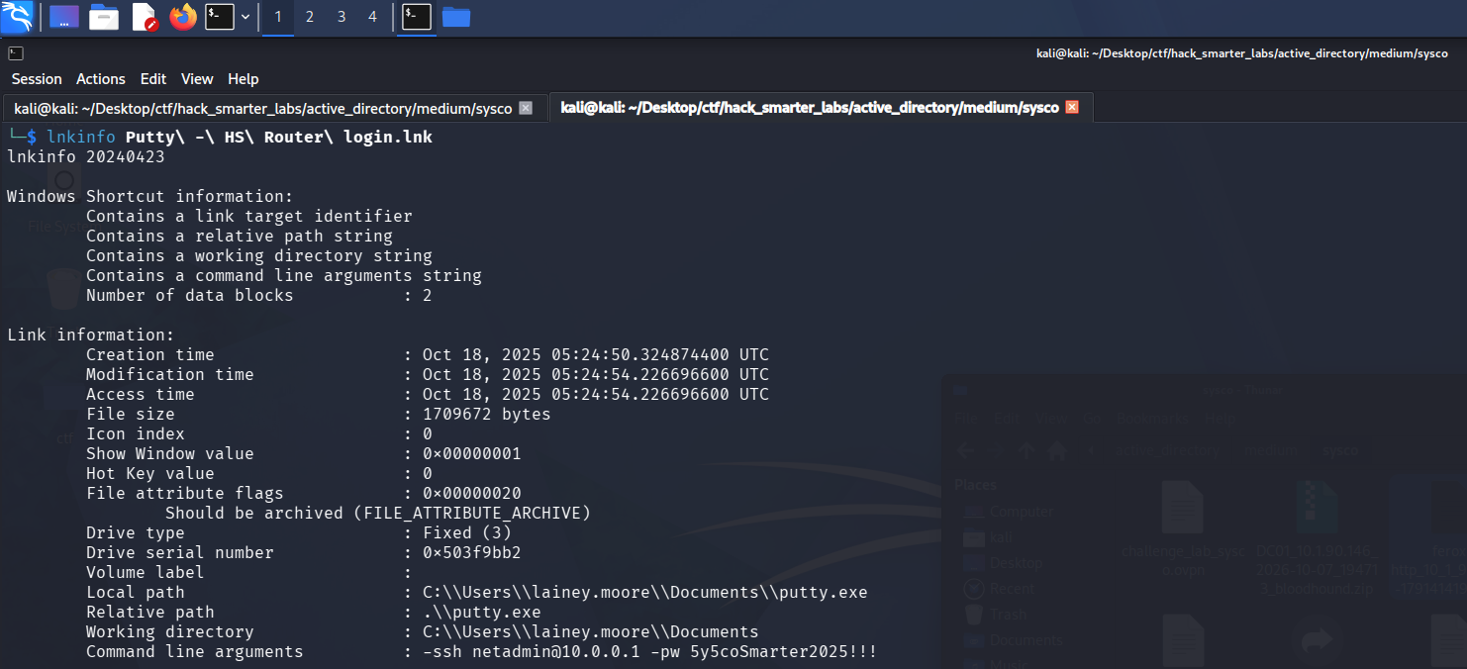Click the command line arguments -ssh netadmin value

click(650, 651)
